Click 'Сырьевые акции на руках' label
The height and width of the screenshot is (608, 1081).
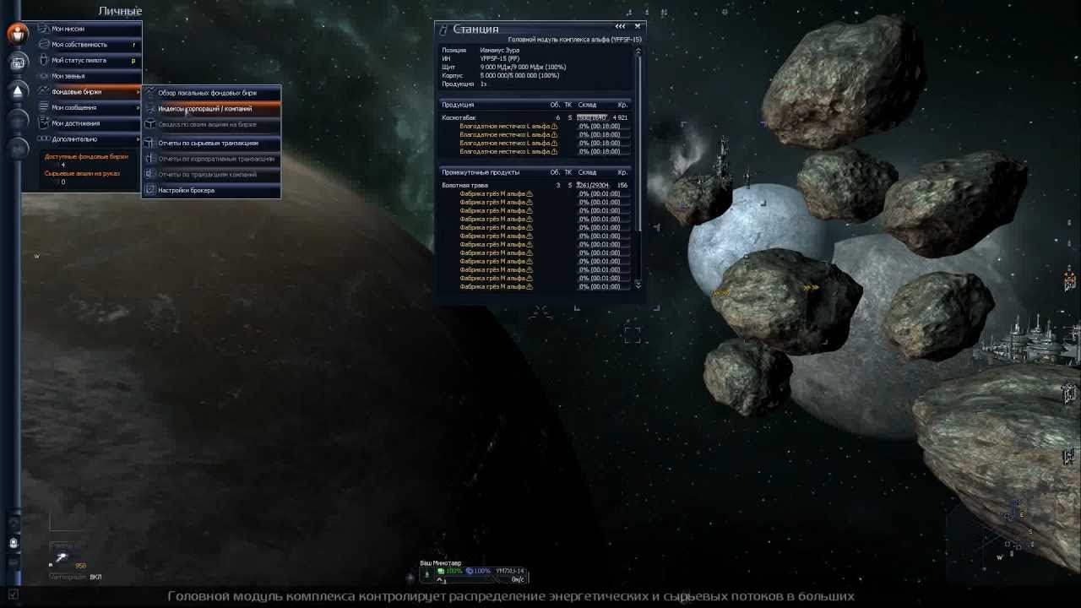pyautogui.click(x=82, y=173)
